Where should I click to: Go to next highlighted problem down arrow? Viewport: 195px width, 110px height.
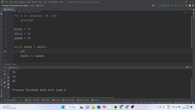[x=191, y=13]
